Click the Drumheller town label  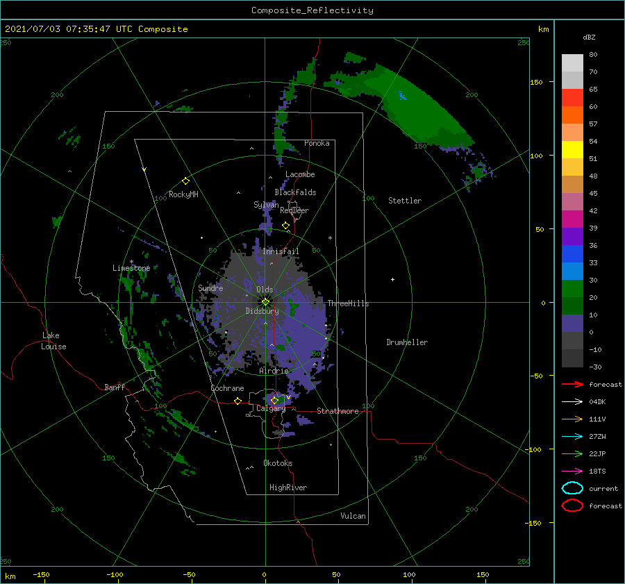[x=407, y=342]
